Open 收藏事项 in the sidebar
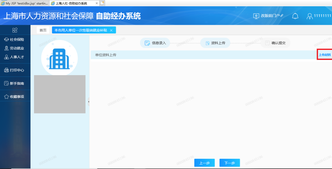Image resolution: width=332 pixels, height=169 pixels. [x=14, y=97]
